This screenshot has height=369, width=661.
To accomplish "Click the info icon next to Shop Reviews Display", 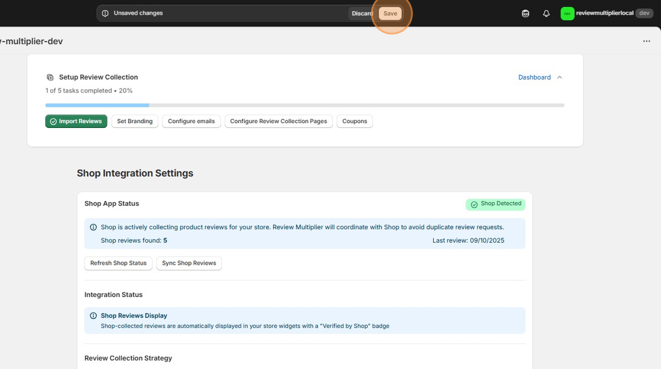I will click(x=93, y=315).
